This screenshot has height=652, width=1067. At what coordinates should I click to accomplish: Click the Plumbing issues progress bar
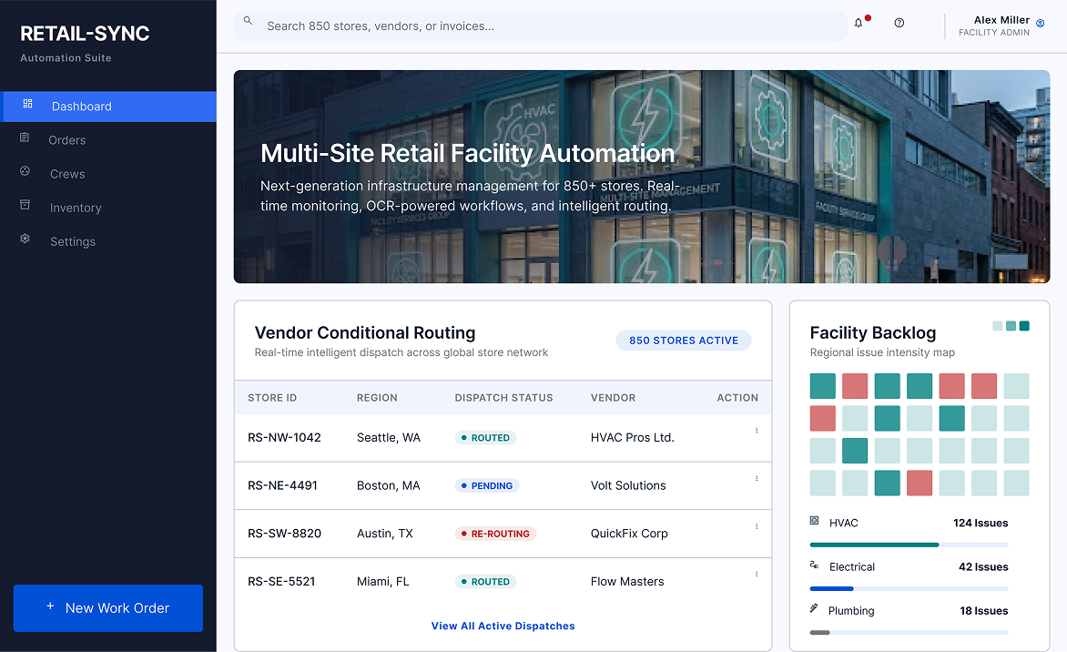(x=909, y=632)
